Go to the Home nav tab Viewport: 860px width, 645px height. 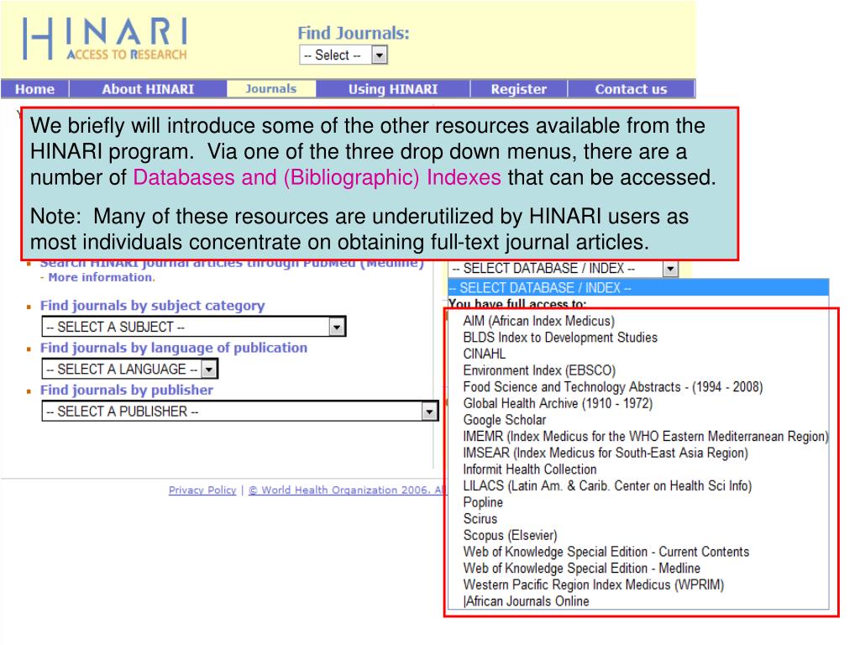pyautogui.click(x=34, y=89)
